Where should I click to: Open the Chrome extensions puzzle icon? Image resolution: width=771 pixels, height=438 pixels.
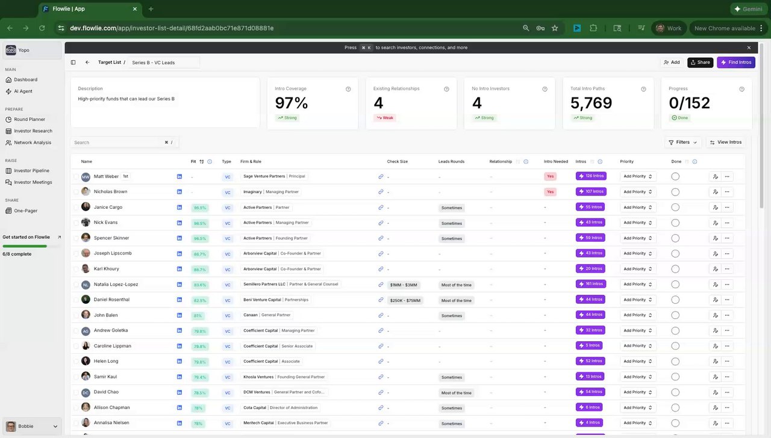593,28
